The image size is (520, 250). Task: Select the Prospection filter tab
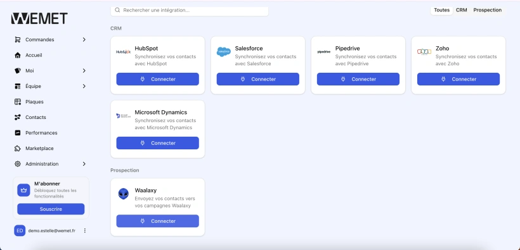point(488,10)
